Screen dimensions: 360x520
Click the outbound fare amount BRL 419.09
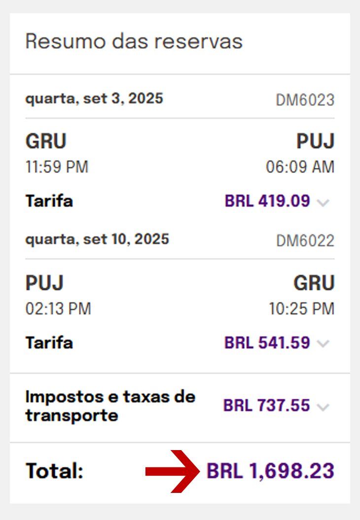click(267, 201)
